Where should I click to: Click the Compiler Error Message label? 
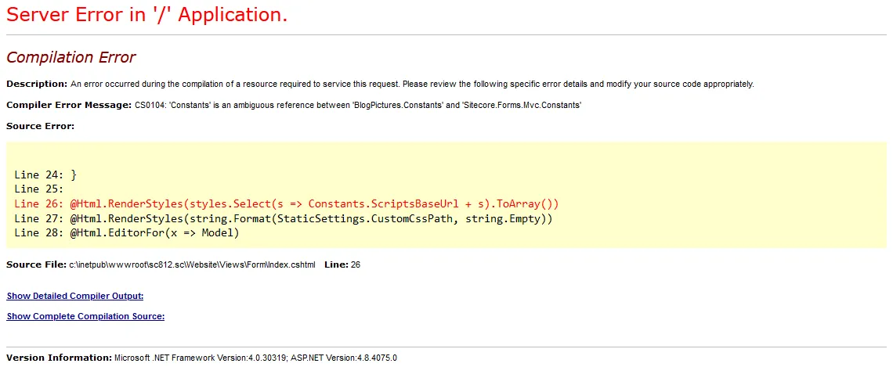point(70,106)
